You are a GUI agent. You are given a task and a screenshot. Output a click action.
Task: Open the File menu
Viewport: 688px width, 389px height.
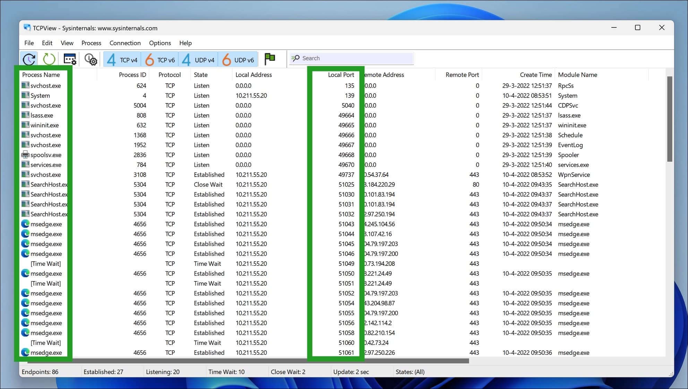(29, 43)
